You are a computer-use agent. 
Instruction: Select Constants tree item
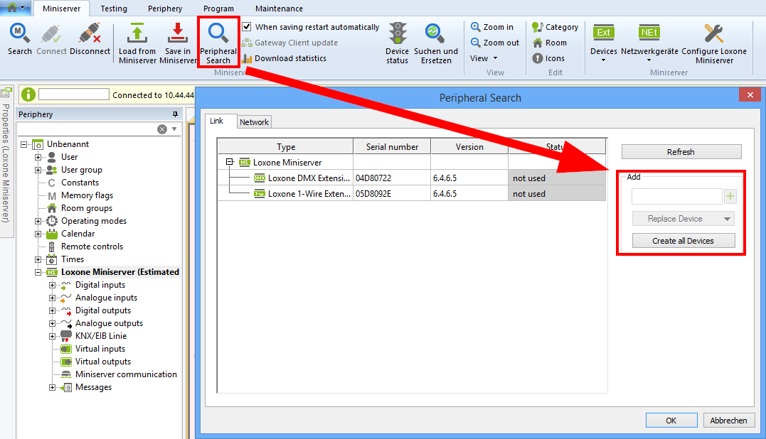click(x=80, y=183)
